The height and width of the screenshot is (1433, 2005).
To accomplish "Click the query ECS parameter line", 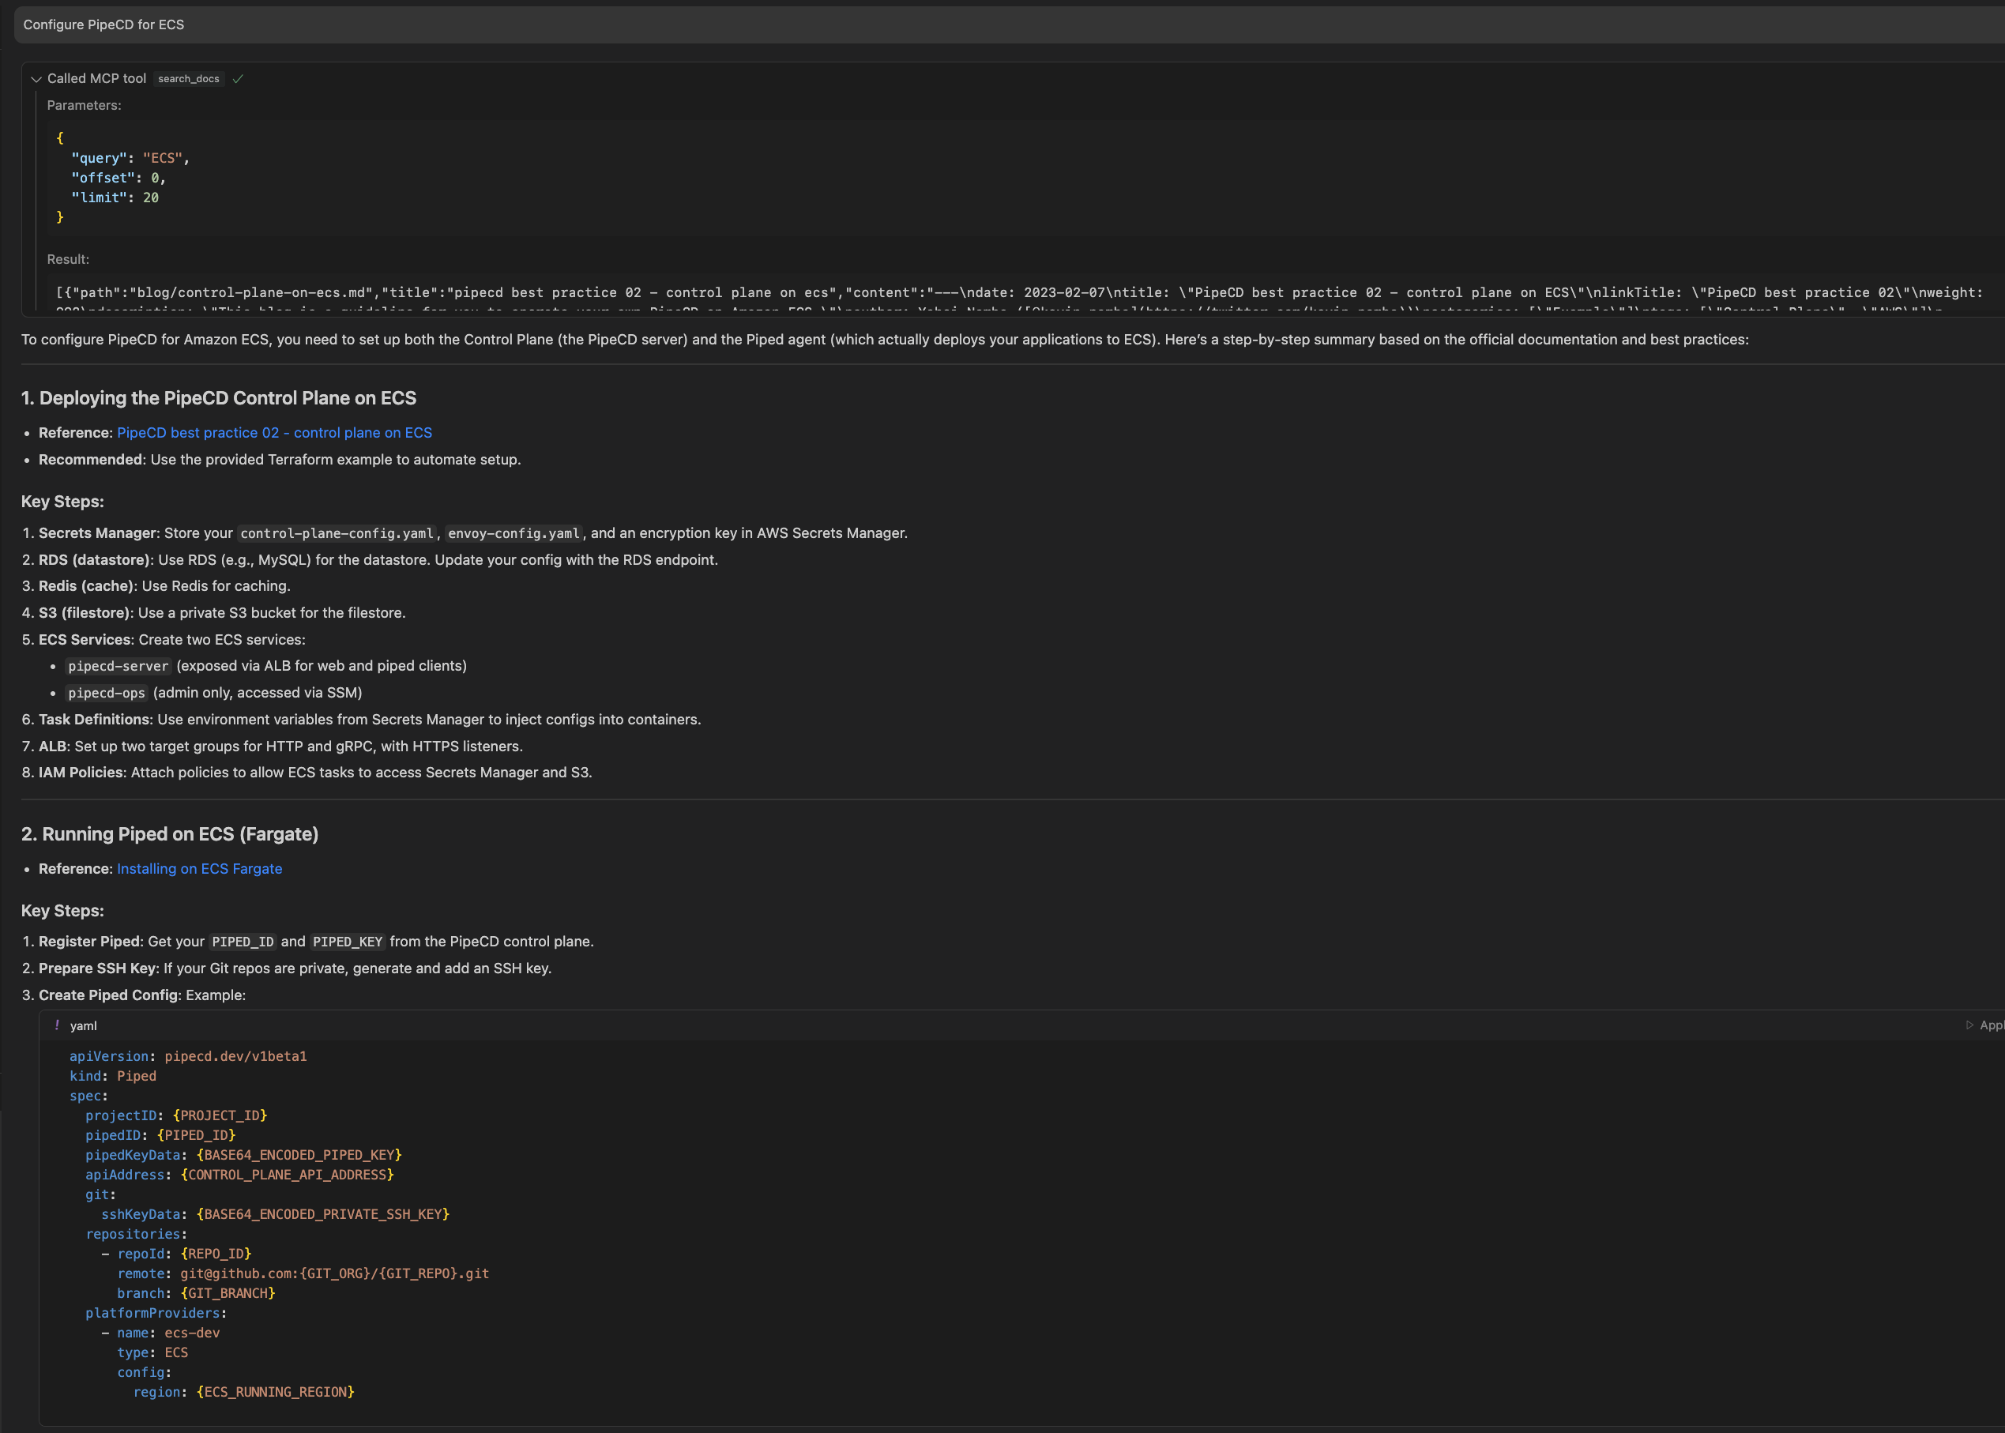I will pos(130,158).
